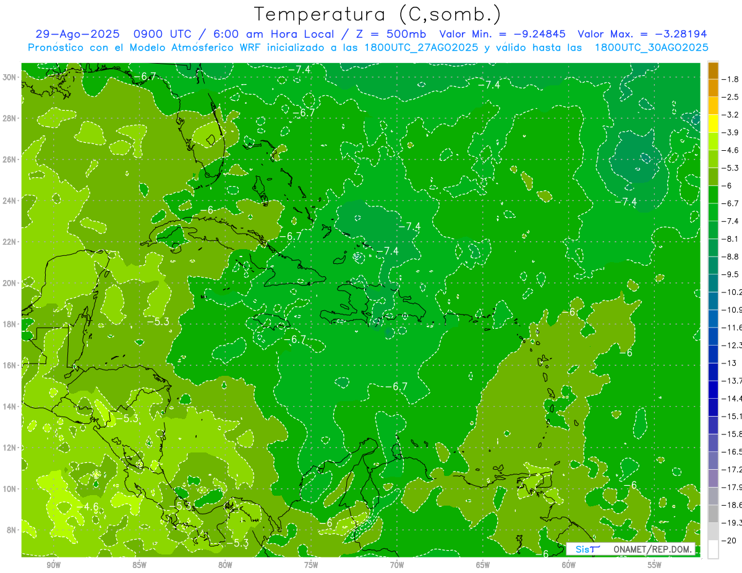Click the '1800UTC_30AGO2025' valid-until timestamp
Screen dimensions: 742x573
tap(651, 48)
